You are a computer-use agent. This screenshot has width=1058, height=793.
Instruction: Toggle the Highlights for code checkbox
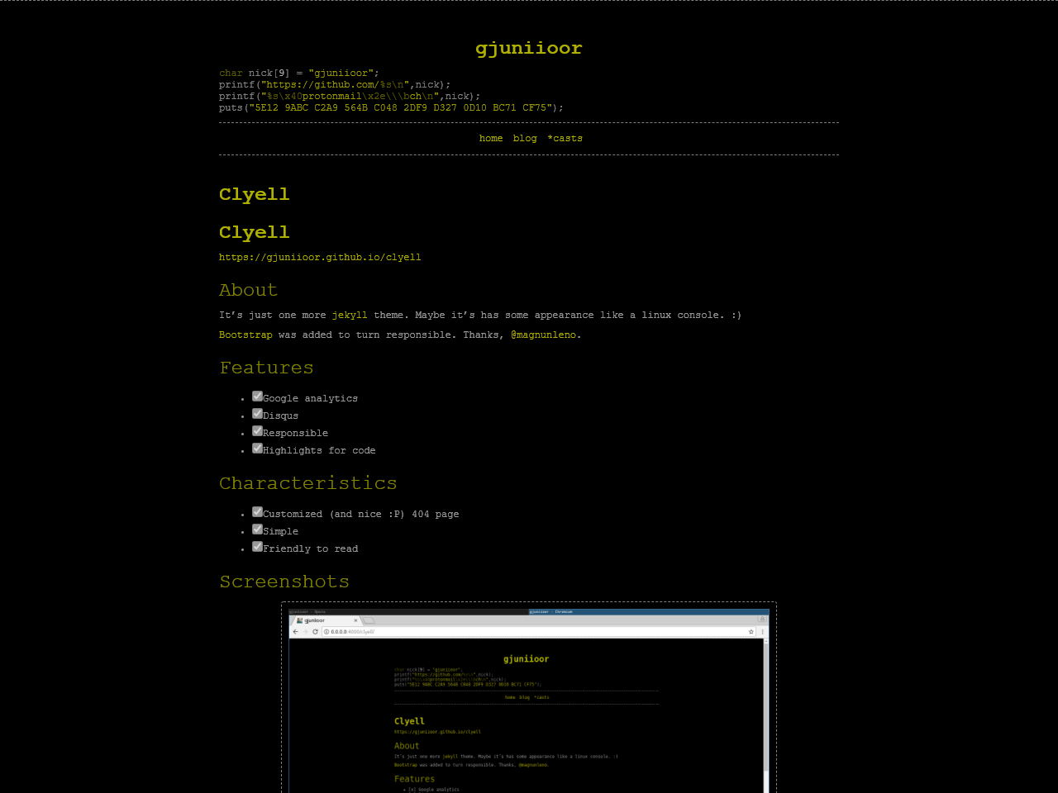coord(257,449)
